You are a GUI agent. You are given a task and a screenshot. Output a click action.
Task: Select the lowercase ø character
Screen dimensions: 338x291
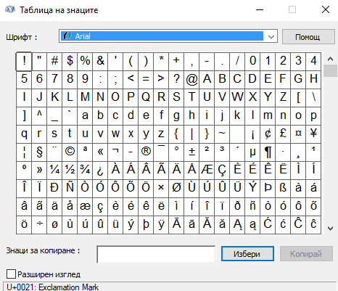[54, 225]
